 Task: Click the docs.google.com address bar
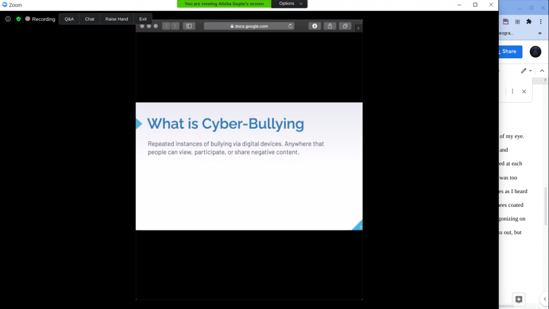[x=249, y=26]
